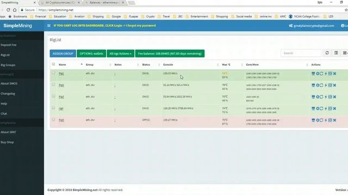The width and height of the screenshot is (348, 195).
Task: Open the console monitor icon for the 130.03 MH/s rig
Action: tap(313, 74)
